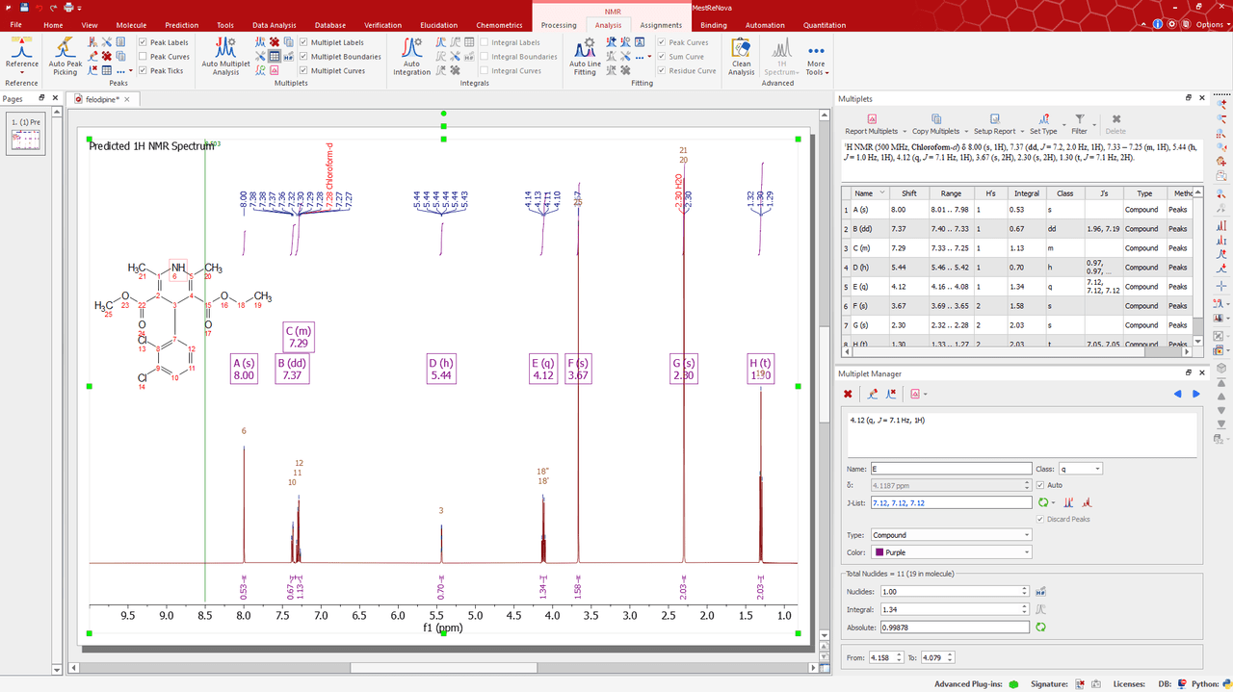The height and width of the screenshot is (692, 1233).
Task: Click the A (s) 8.00 multiplet box
Action: (244, 369)
